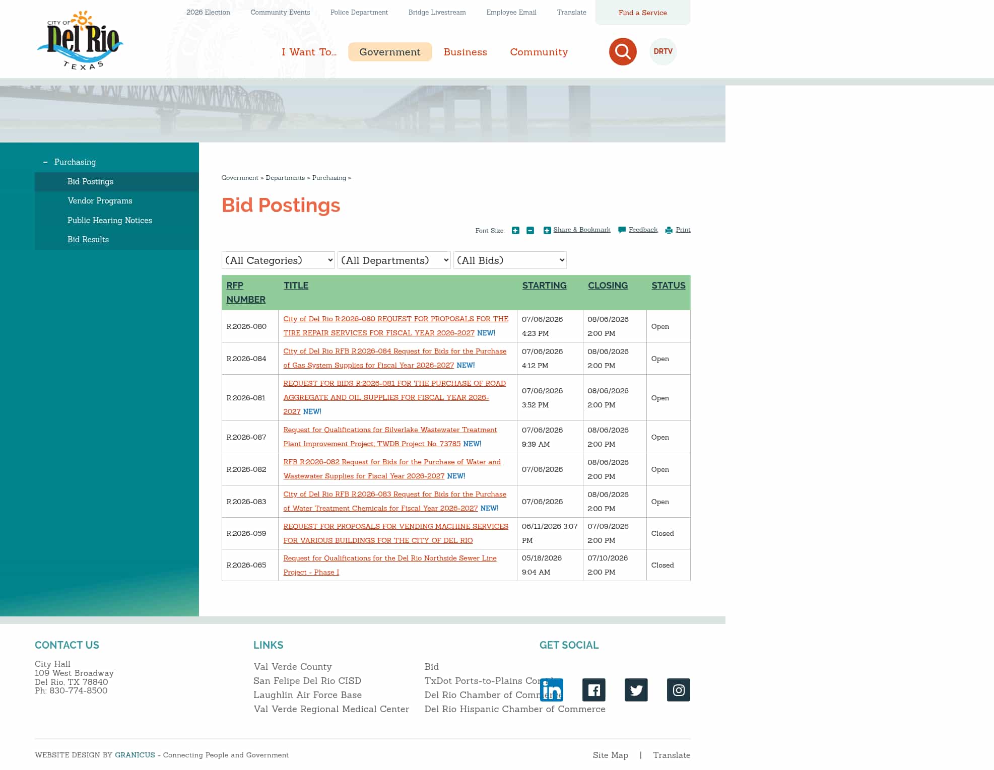Open the Water Treatment Chemicals R:2026-083 posting
The width and height of the screenshot is (994, 770).
click(394, 501)
